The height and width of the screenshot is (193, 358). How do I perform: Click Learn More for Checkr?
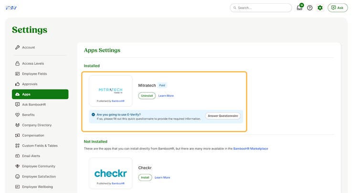(x=162, y=177)
